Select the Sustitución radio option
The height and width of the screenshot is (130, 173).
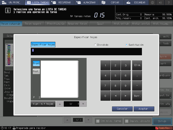coord(126,45)
